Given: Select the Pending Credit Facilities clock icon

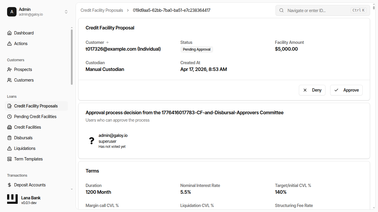Looking at the screenshot, I should coord(9,116).
